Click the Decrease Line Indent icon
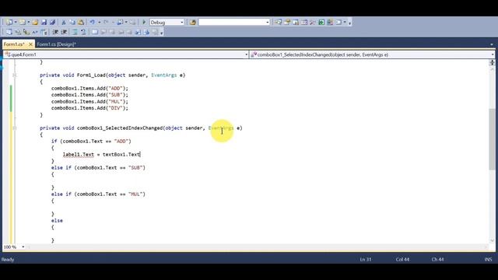The image size is (498, 280). [55, 32]
